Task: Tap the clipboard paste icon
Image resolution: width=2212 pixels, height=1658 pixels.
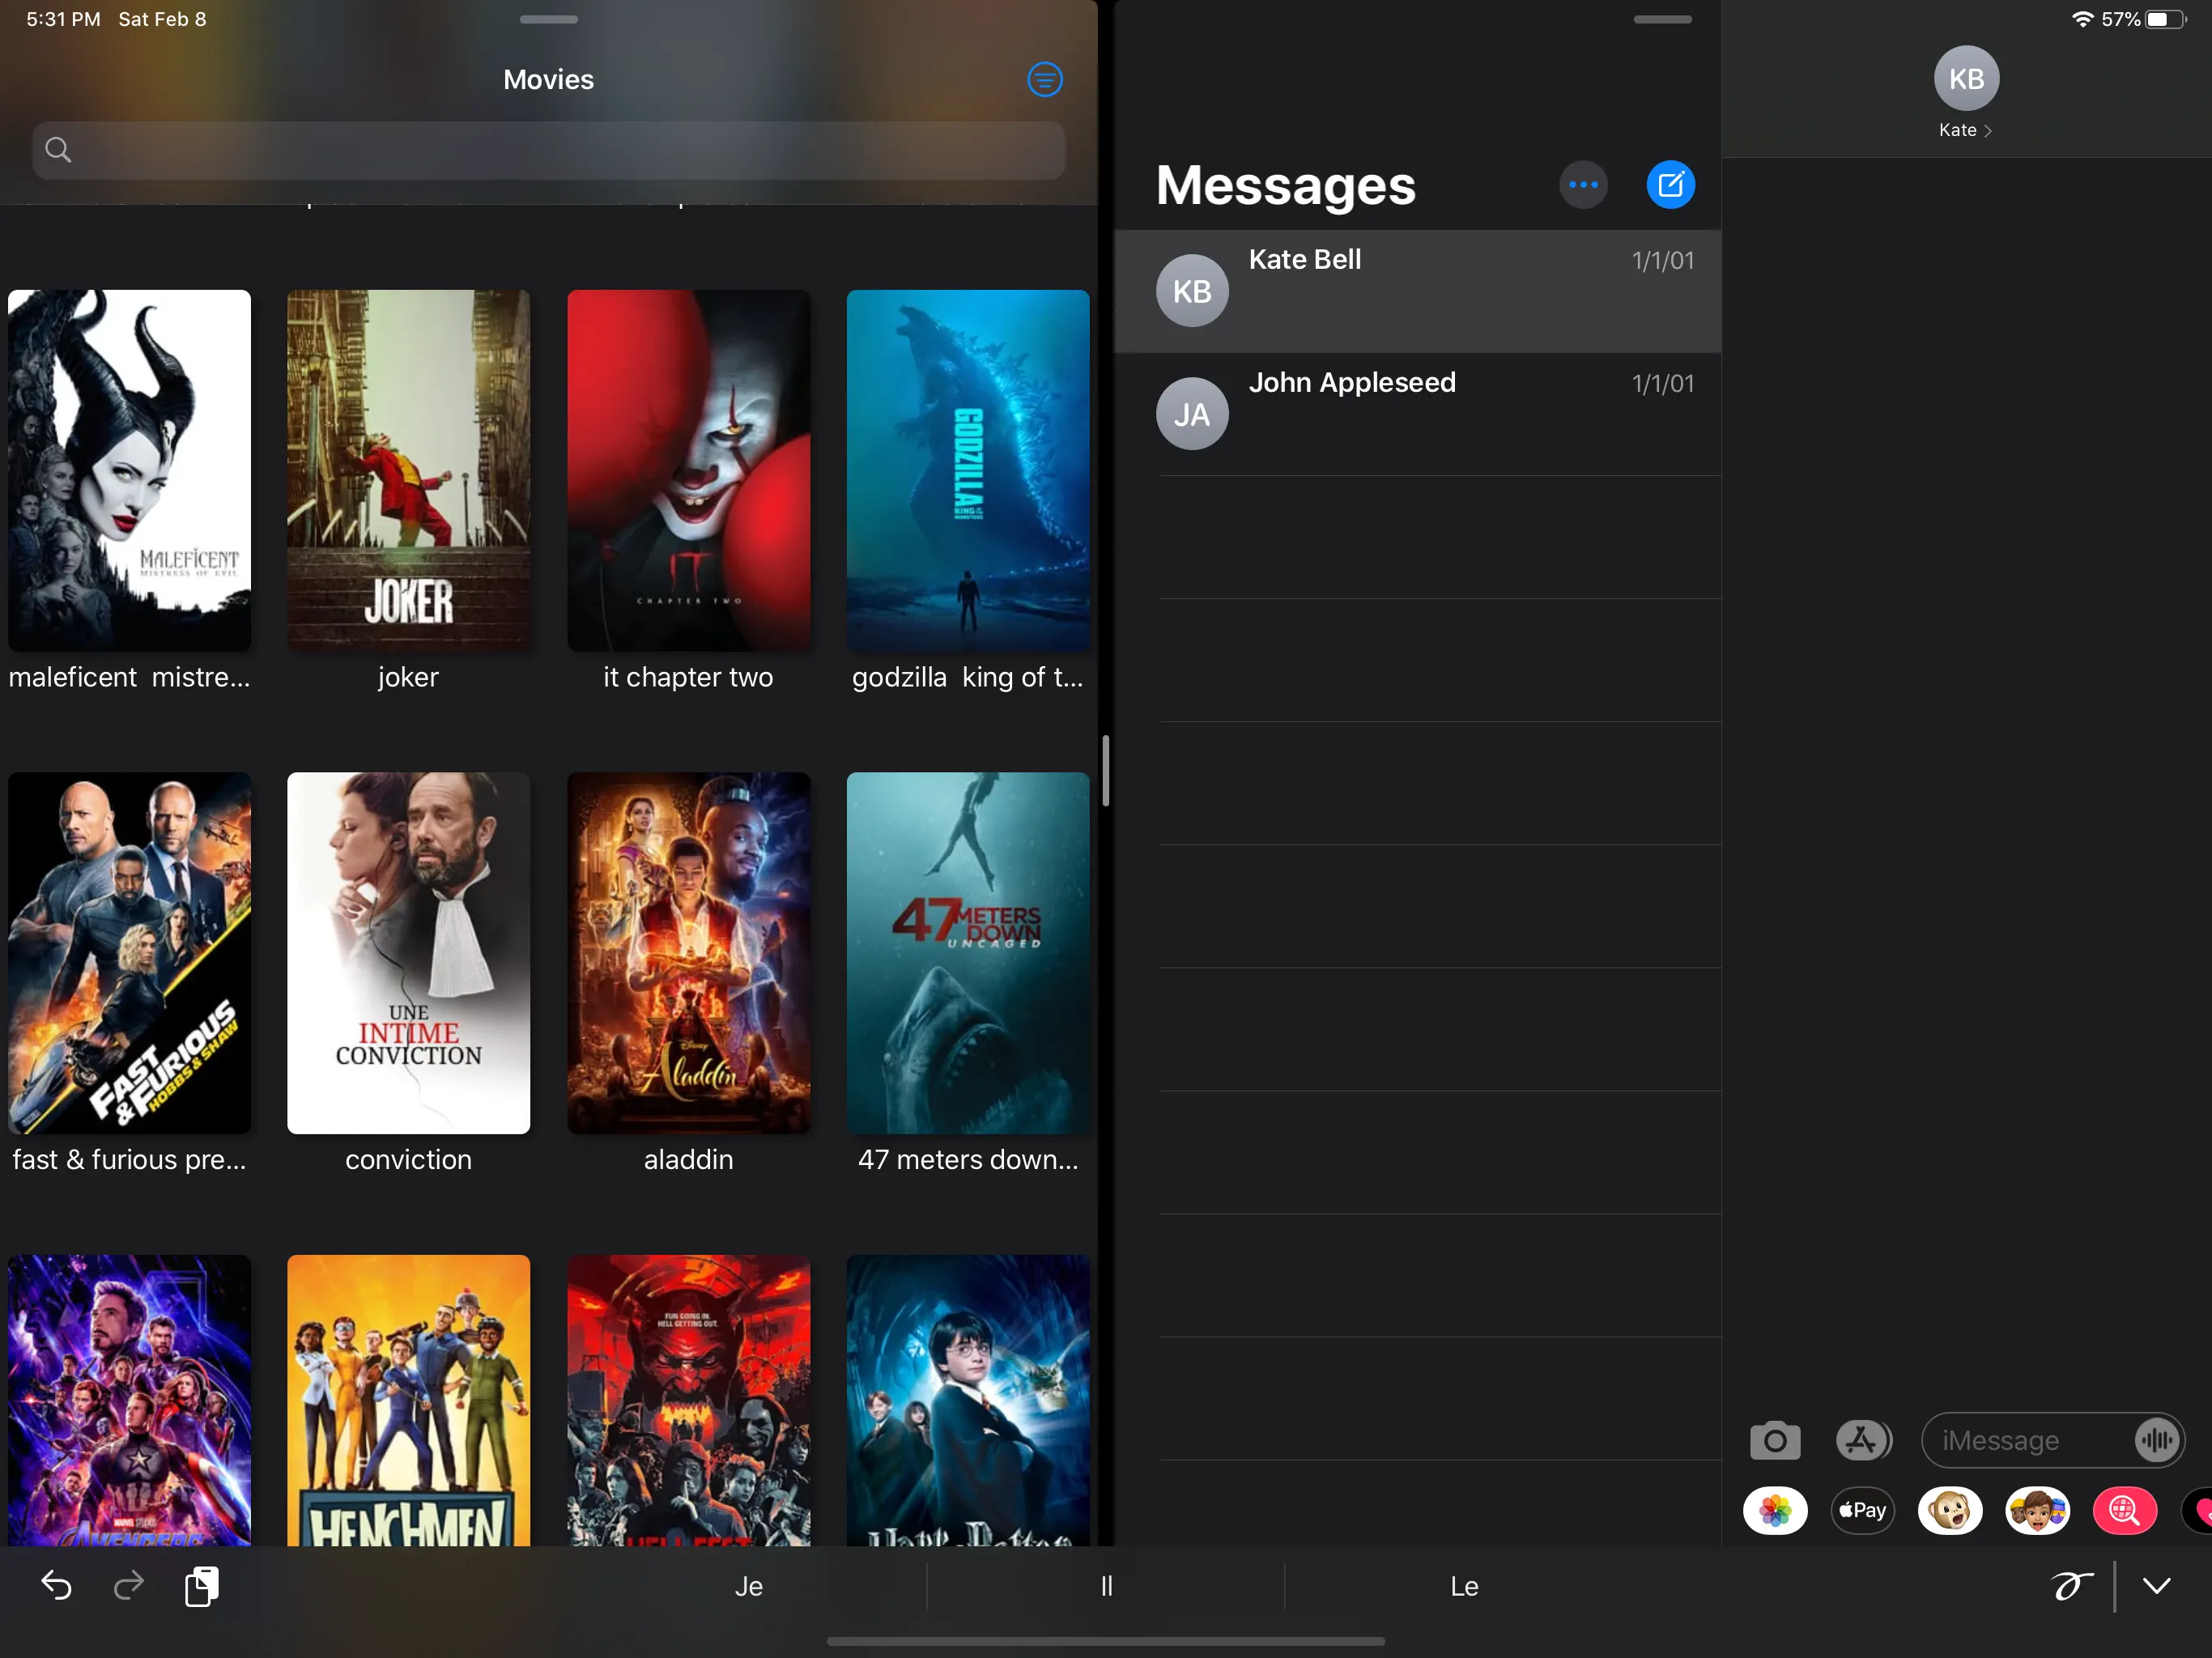Action: [x=202, y=1586]
